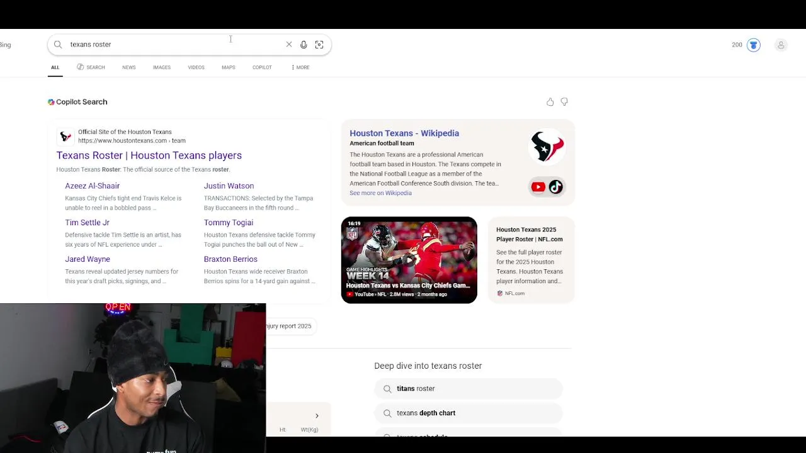The image size is (806, 453).
Task: Switch to the MAPS tab
Action: (x=229, y=67)
